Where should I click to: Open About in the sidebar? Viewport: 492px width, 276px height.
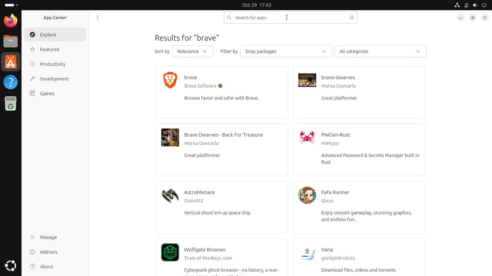[x=55, y=267]
